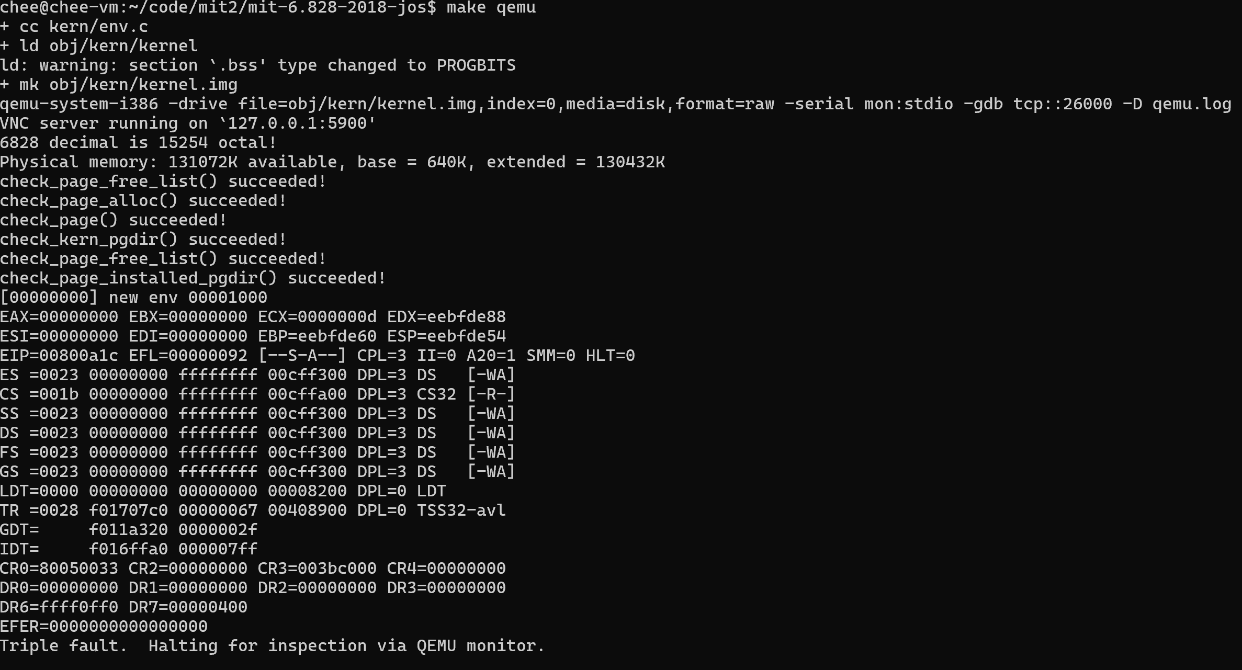The width and height of the screenshot is (1242, 670).
Task: Click the 'check_kern_pgdir() succeeded!' line
Action: (x=143, y=240)
